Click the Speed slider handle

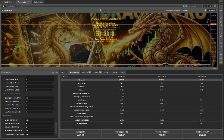[x=205, y=10]
